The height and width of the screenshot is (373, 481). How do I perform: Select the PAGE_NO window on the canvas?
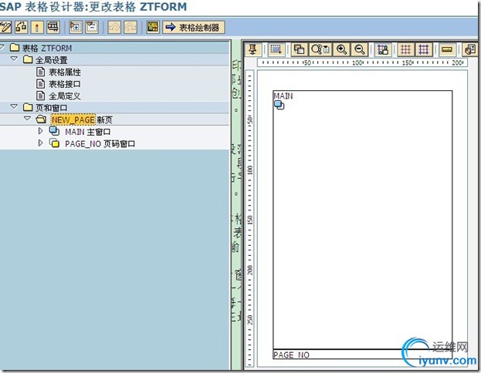pos(362,354)
